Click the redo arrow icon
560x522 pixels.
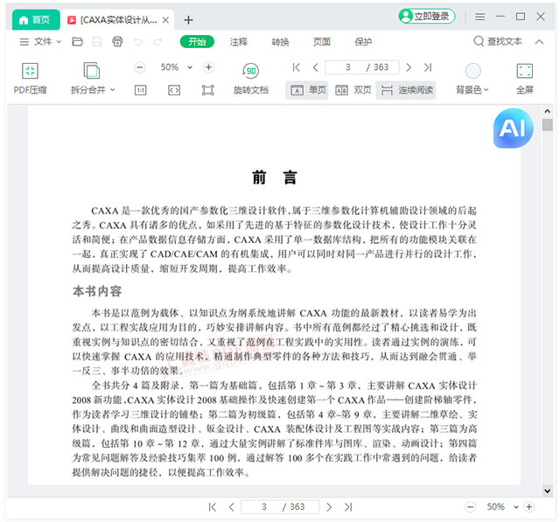tap(157, 42)
